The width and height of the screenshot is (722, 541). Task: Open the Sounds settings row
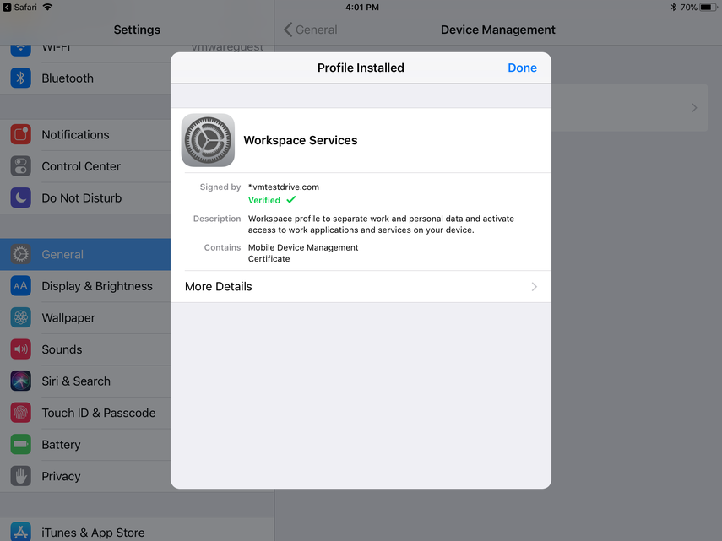[62, 349]
